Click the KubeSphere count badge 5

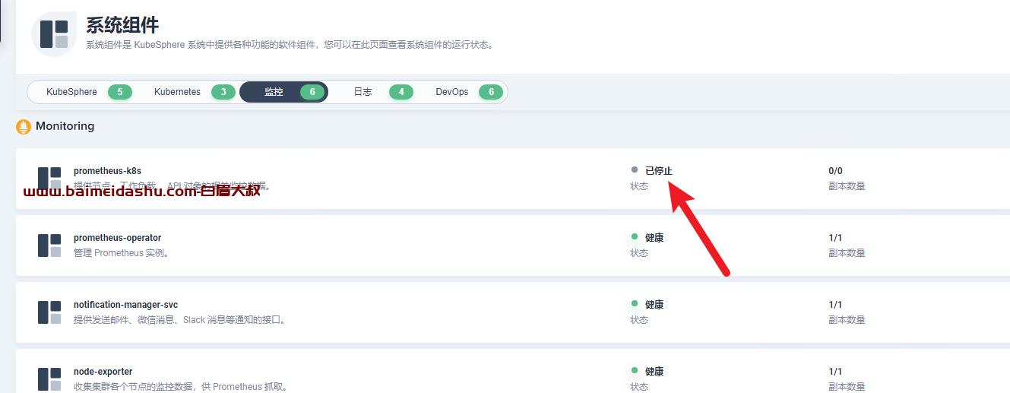(x=120, y=92)
